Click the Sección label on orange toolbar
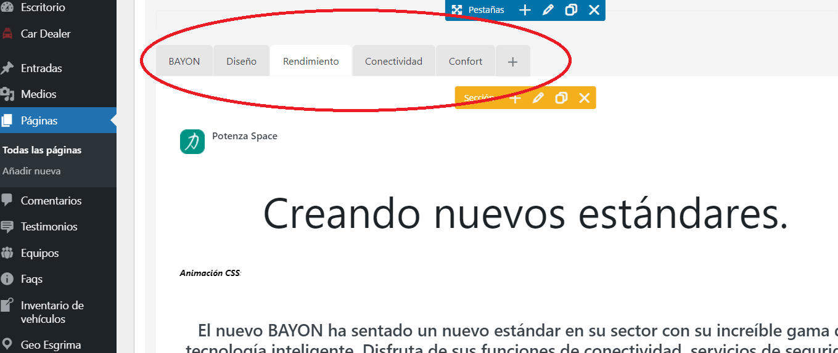Image resolution: width=838 pixels, height=353 pixels. [479, 98]
